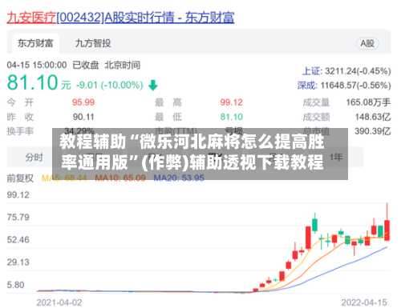
Task: Click the green candlestick at the January peak
Action: [314, 226]
